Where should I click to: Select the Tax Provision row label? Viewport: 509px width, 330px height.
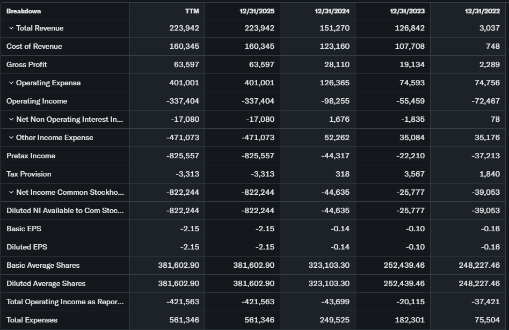pyautogui.click(x=29, y=174)
